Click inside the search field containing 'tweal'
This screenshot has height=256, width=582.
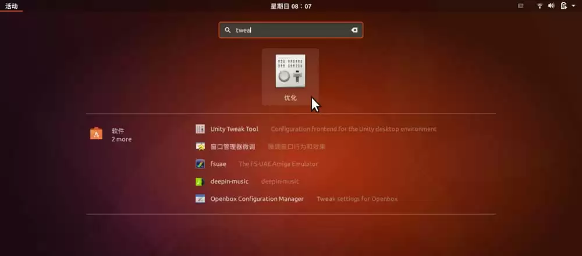[290, 30]
